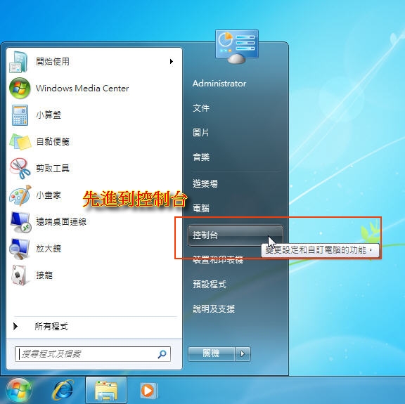Select the 自黏便箋 text label

click(53, 141)
